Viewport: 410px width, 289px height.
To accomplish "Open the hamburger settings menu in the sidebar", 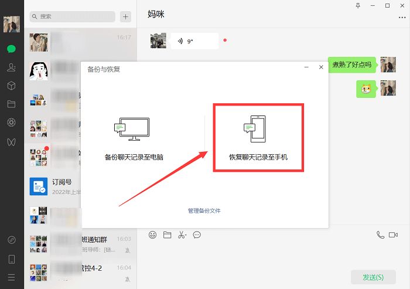I will (12, 277).
